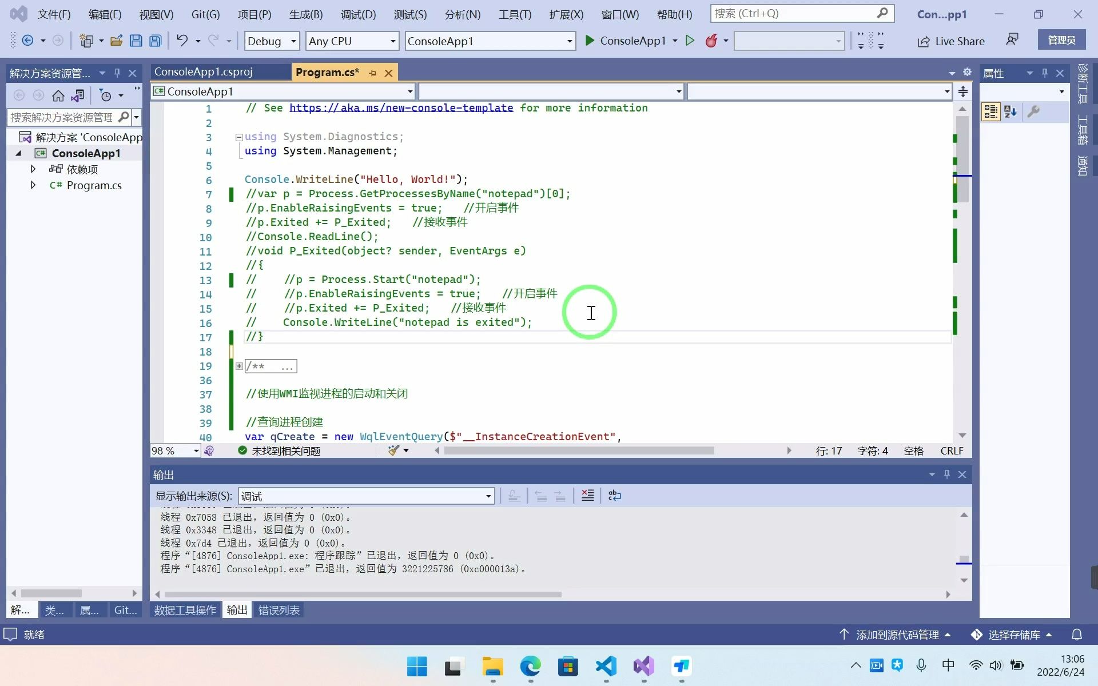Expand the 依赖项 tree node
This screenshot has height=686, width=1098.
(x=33, y=169)
